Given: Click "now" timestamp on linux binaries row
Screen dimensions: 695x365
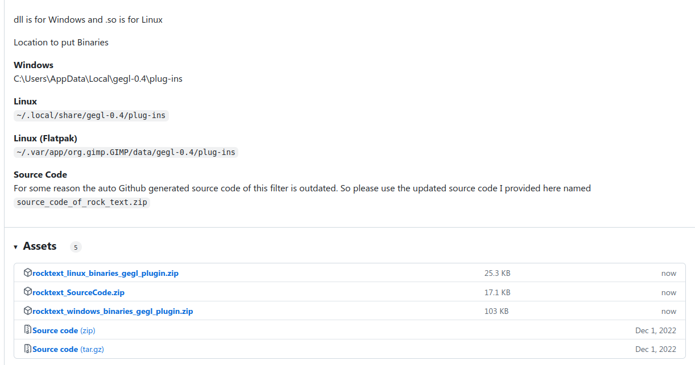Looking at the screenshot, I should pyautogui.click(x=669, y=274).
